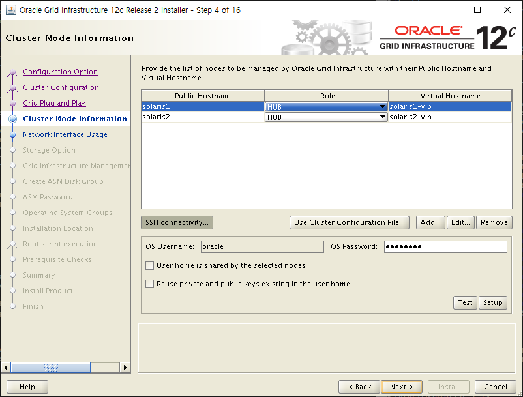Click the Storage Option step label
523x397 pixels.
49,151
